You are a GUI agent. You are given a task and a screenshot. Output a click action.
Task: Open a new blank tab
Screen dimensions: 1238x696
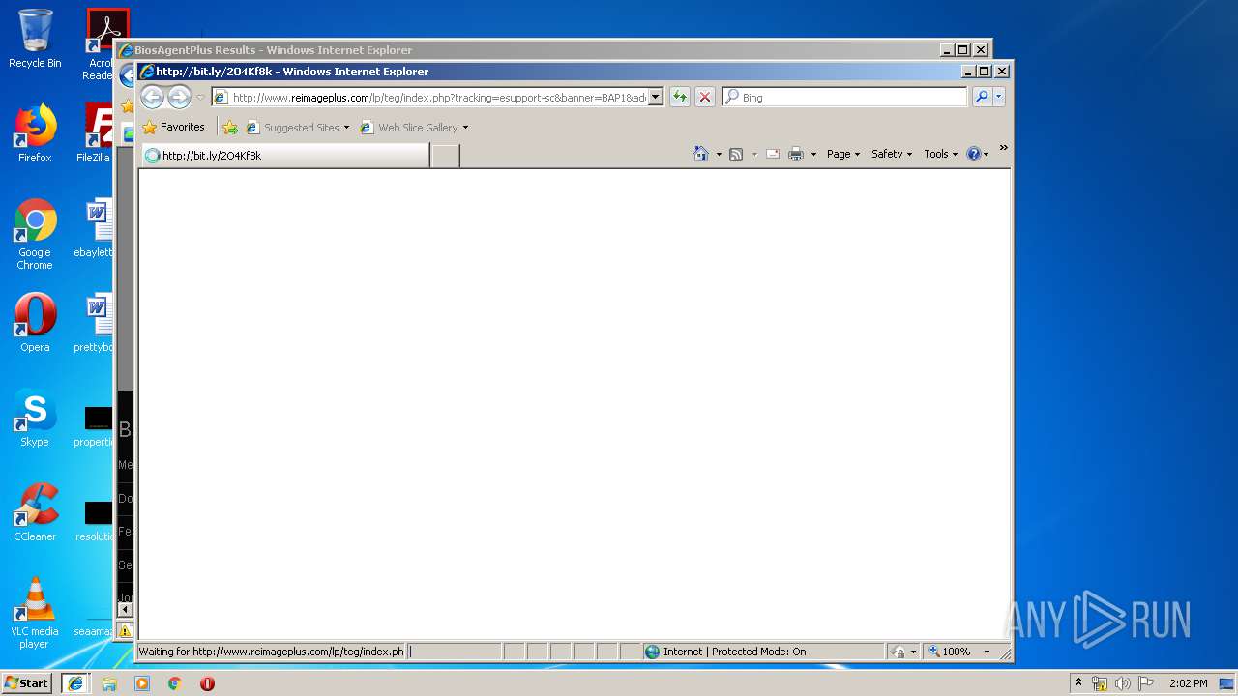pyautogui.click(x=445, y=155)
